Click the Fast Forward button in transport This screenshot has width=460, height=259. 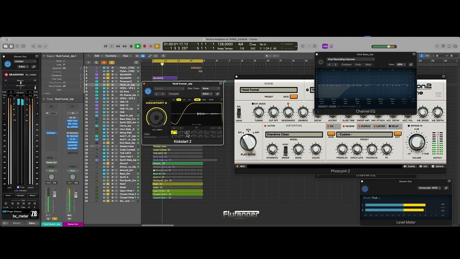(x=124, y=46)
